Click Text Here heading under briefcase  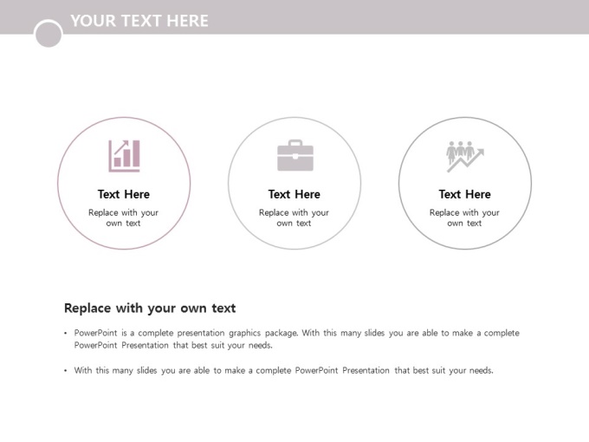294,194
